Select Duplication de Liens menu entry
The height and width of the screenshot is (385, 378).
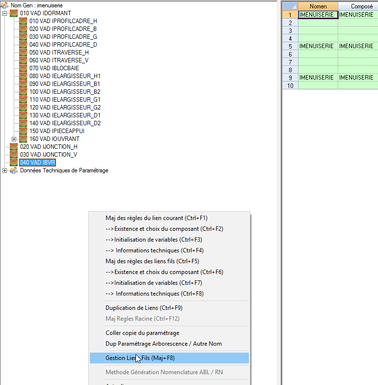click(x=144, y=308)
